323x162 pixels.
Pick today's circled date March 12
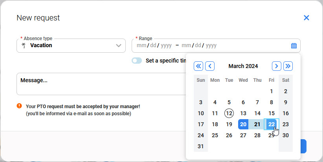(229, 113)
